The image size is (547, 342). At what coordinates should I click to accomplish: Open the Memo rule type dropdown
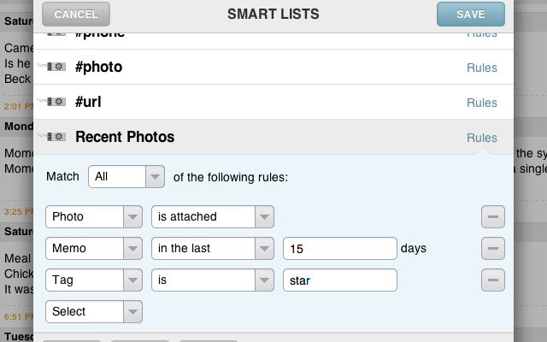point(94,249)
